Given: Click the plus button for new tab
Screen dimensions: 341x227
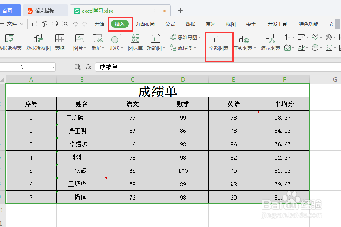Looking at the screenshot, I should [x=180, y=11].
